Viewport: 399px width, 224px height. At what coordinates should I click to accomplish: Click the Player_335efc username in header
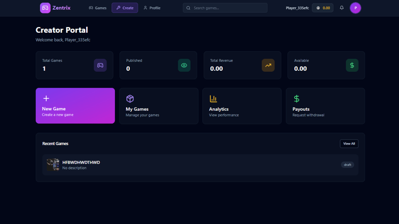pyautogui.click(x=297, y=8)
